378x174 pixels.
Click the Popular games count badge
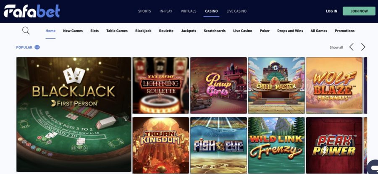(37, 47)
